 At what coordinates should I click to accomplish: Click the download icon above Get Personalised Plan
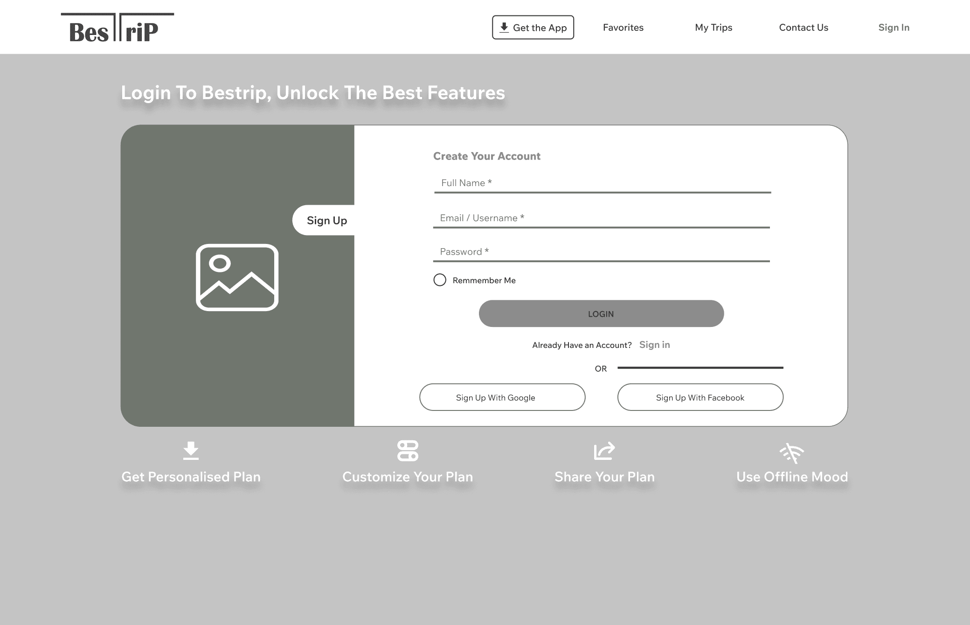click(191, 451)
